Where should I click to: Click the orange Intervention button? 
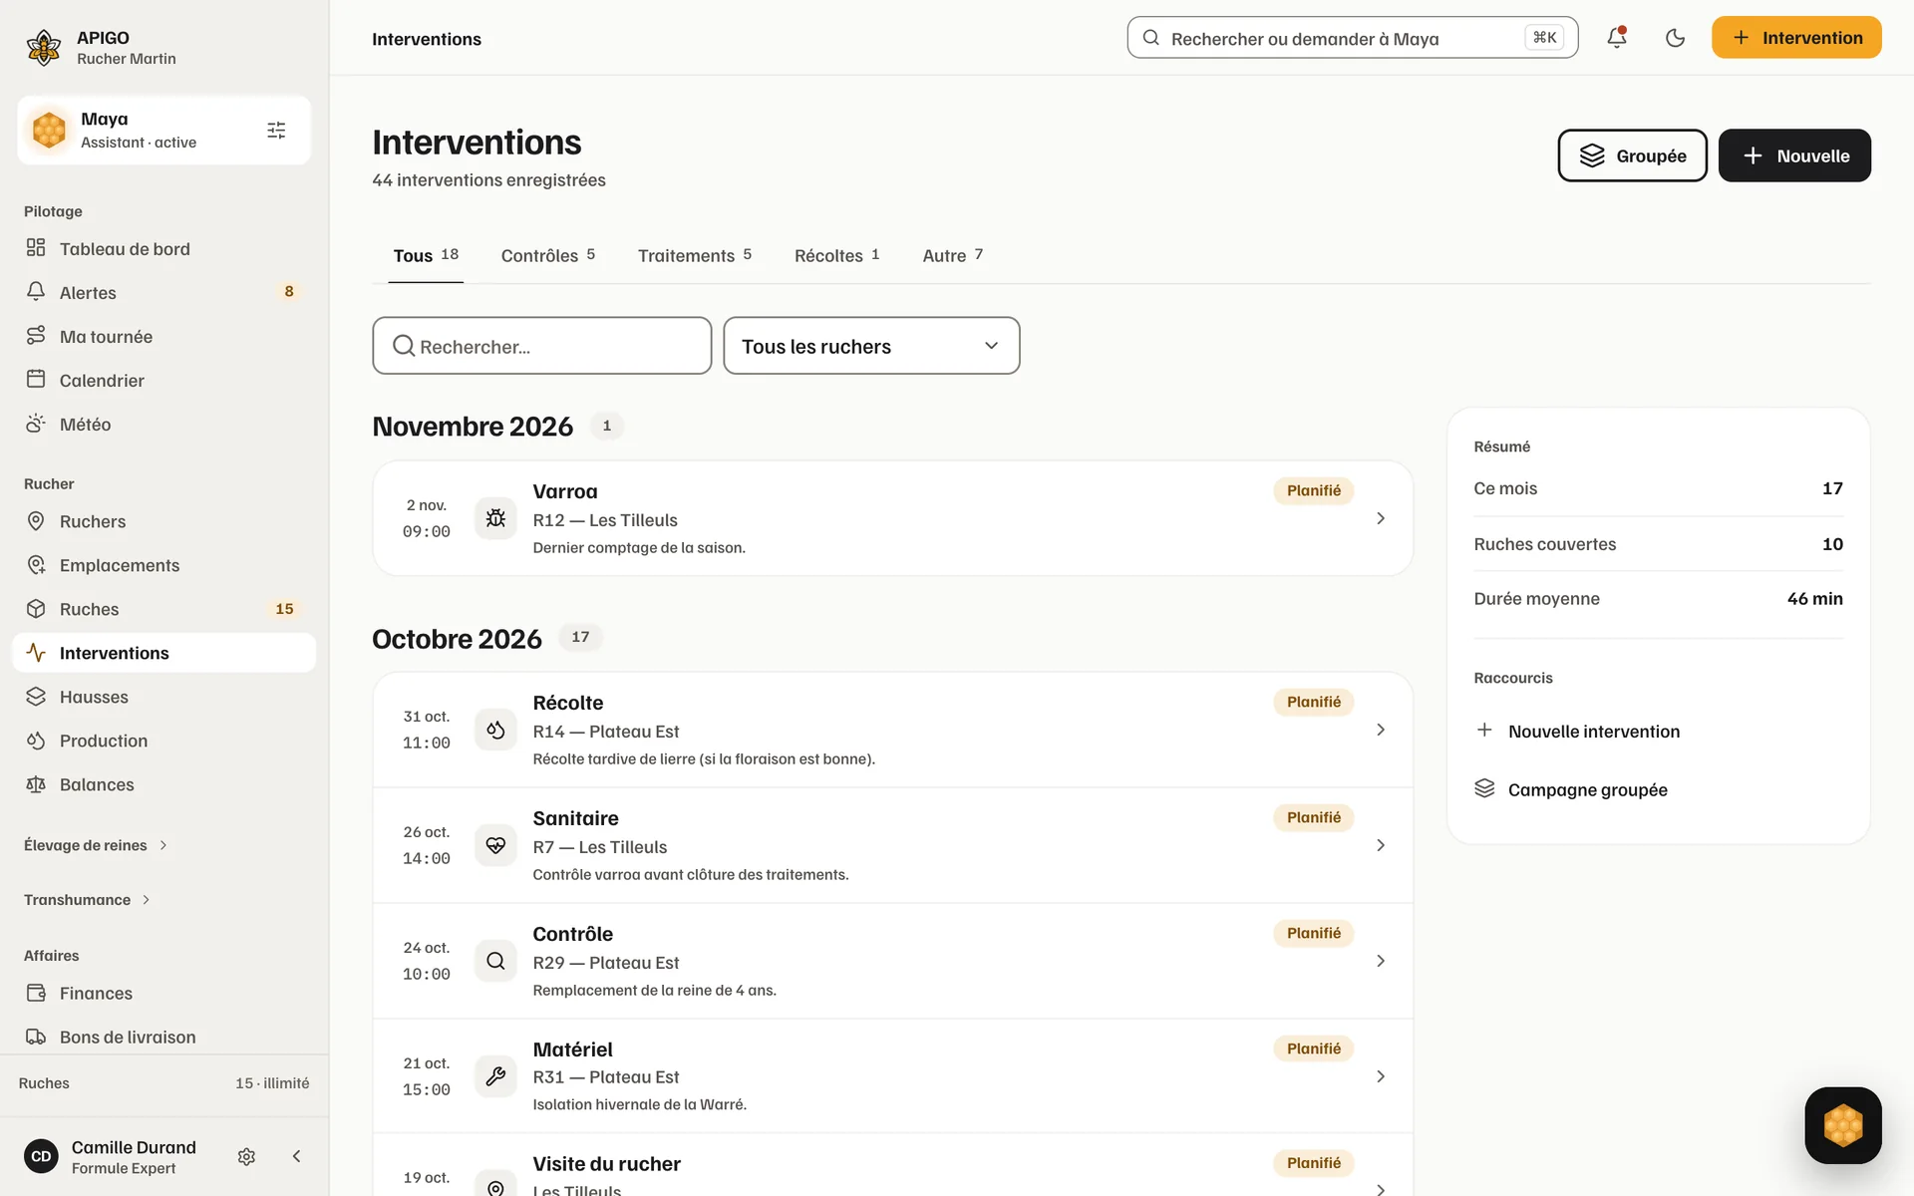[x=1796, y=38]
